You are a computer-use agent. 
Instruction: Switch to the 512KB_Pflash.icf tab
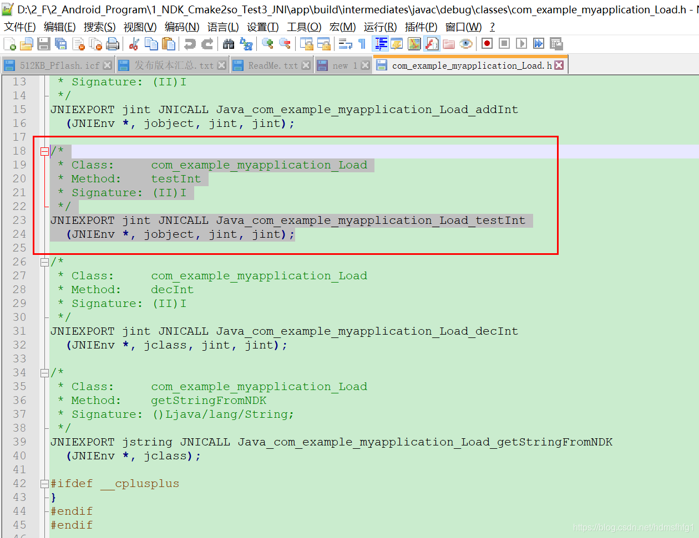tap(58, 65)
